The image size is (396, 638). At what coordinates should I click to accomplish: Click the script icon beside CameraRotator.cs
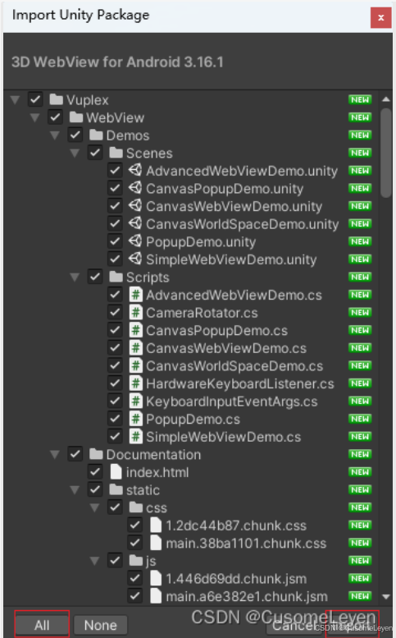[x=135, y=313]
